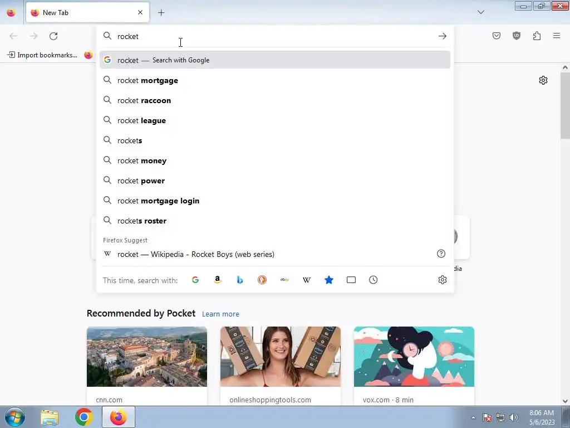Select the 'rockets roster' suggestion
The width and height of the screenshot is (570, 428).
(275, 221)
